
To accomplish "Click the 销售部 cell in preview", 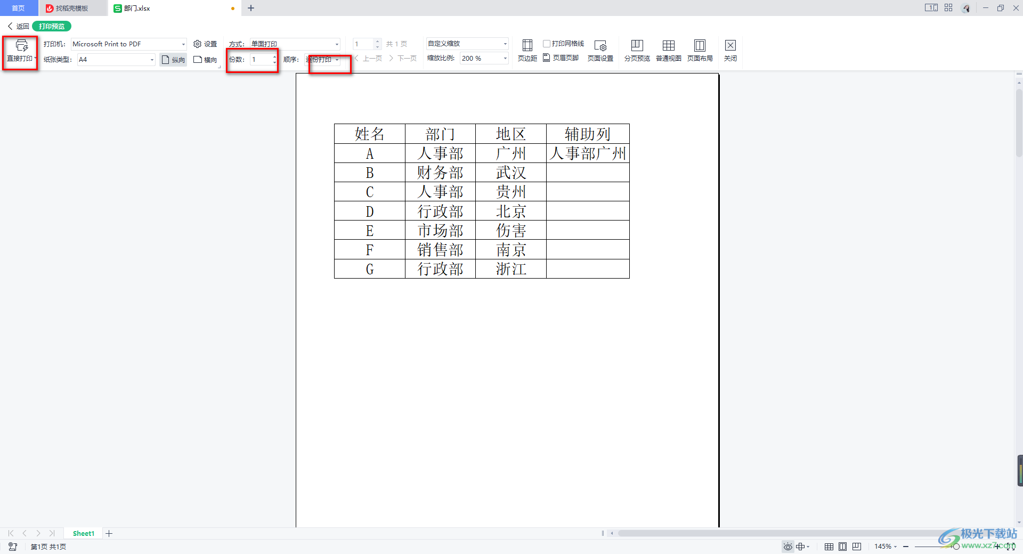I will point(440,249).
